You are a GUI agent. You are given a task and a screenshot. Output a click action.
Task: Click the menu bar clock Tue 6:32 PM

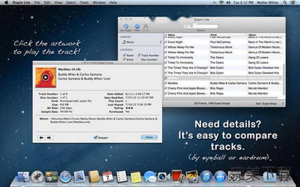tap(243, 2)
